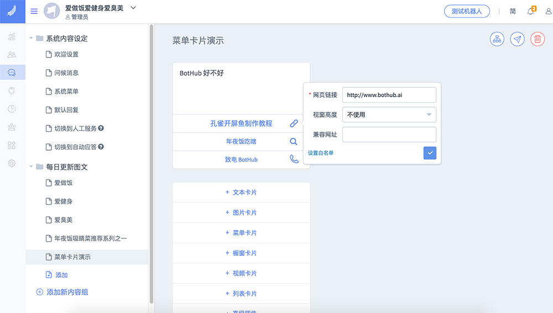Focus the 兼容网址 input field

tap(389, 135)
